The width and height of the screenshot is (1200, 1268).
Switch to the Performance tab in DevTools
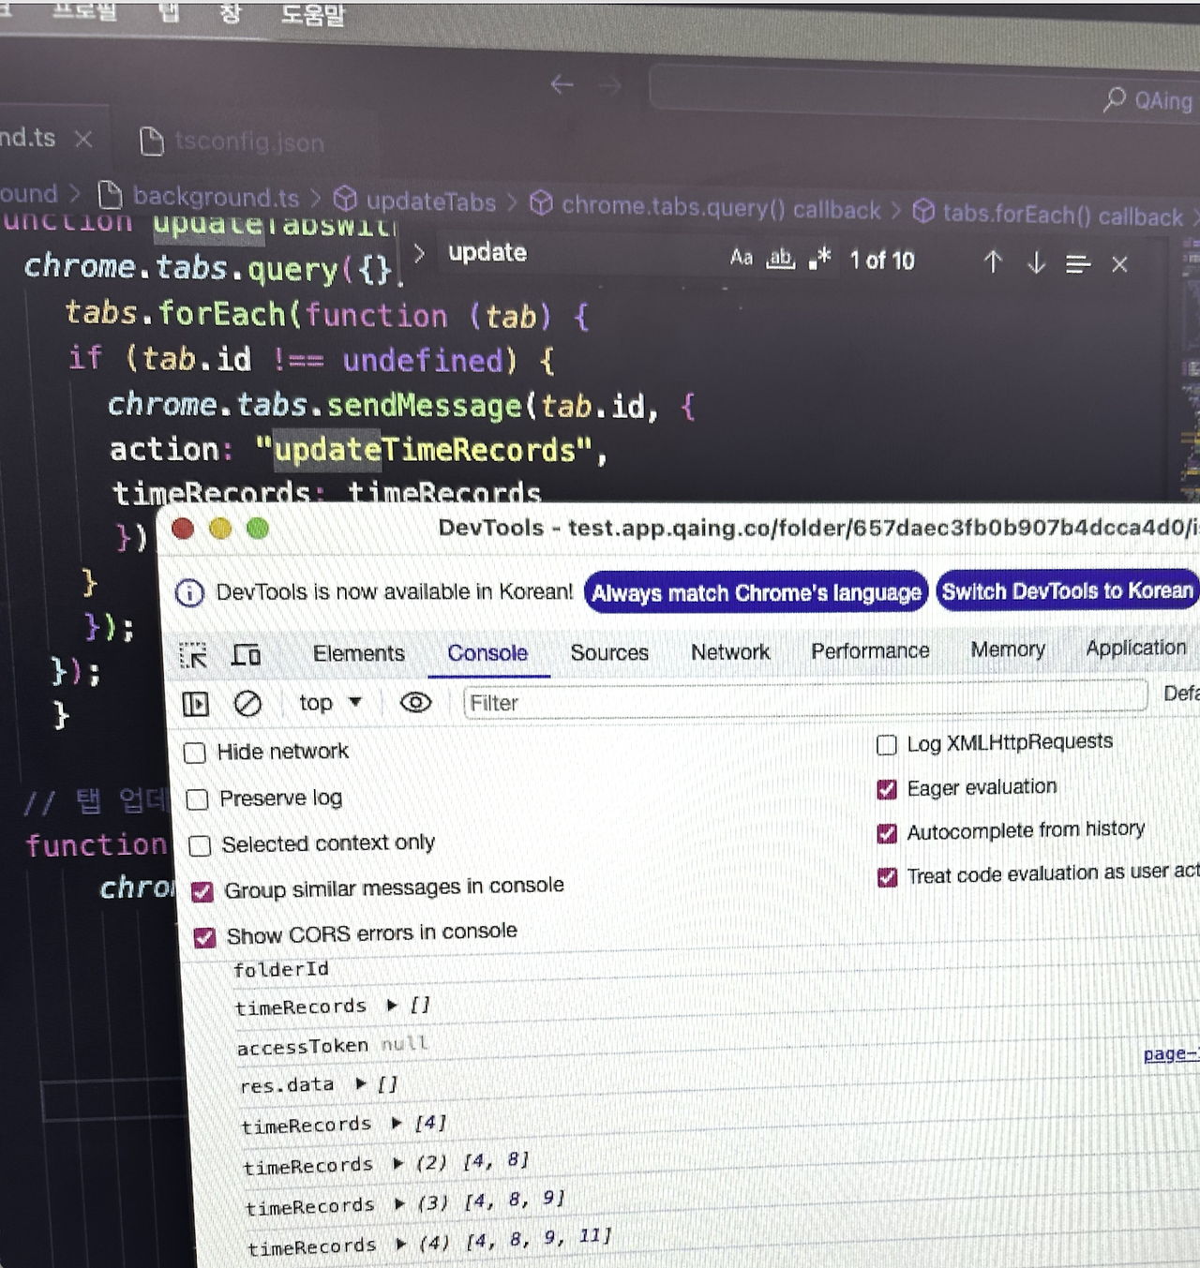[x=870, y=650]
